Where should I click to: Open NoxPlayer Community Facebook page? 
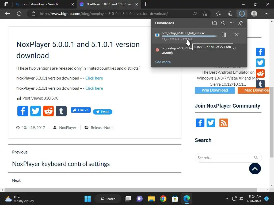[200, 123]
